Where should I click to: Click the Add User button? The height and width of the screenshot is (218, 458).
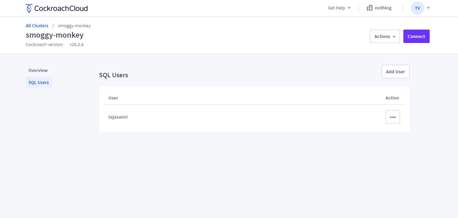395,72
